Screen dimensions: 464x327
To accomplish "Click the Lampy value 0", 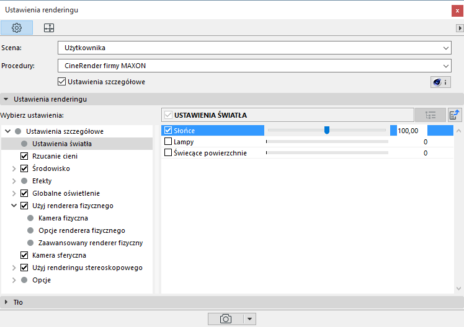I will coord(426,142).
